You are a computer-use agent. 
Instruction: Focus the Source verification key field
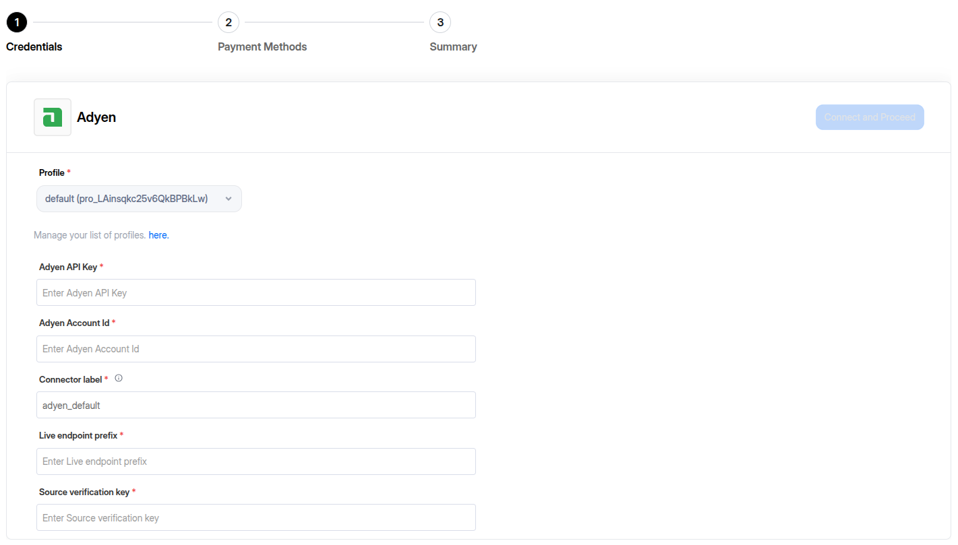pos(256,517)
